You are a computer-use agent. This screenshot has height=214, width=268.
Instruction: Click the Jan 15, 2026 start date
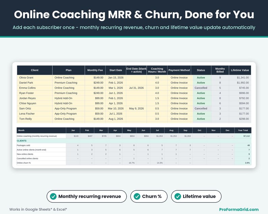116,78
